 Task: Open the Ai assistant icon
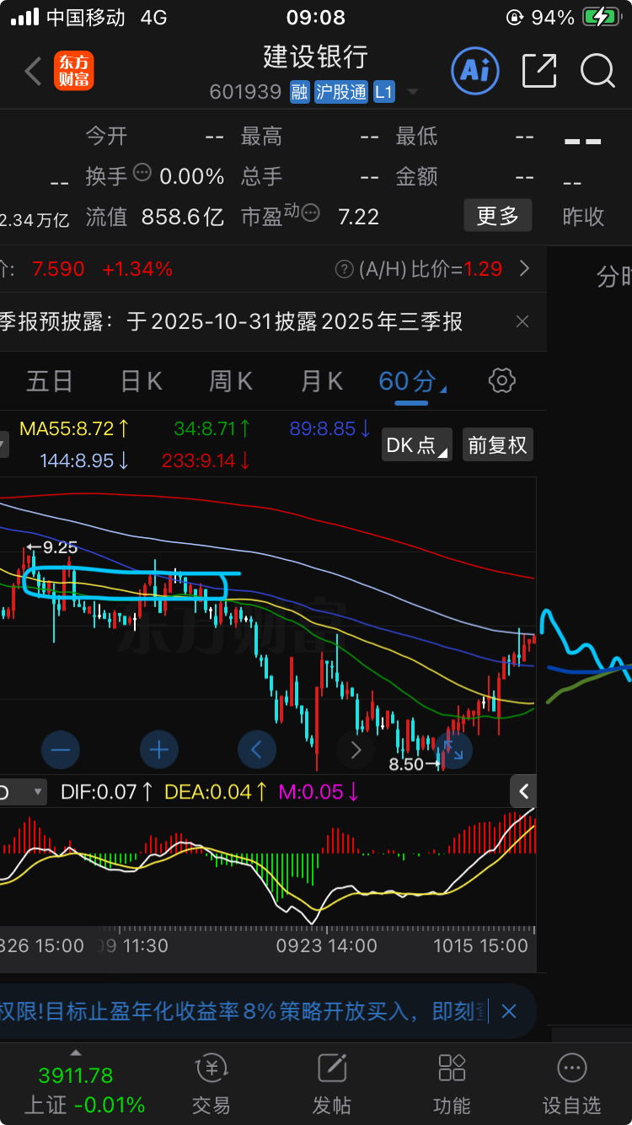click(474, 70)
